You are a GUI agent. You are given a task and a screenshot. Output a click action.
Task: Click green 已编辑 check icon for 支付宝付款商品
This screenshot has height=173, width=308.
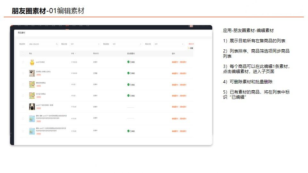pyautogui.click(x=128, y=95)
